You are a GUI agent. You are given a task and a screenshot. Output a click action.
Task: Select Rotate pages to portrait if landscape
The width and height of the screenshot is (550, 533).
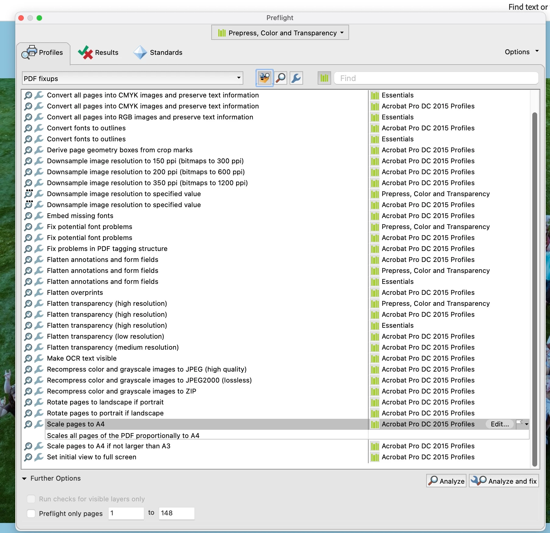pos(105,413)
